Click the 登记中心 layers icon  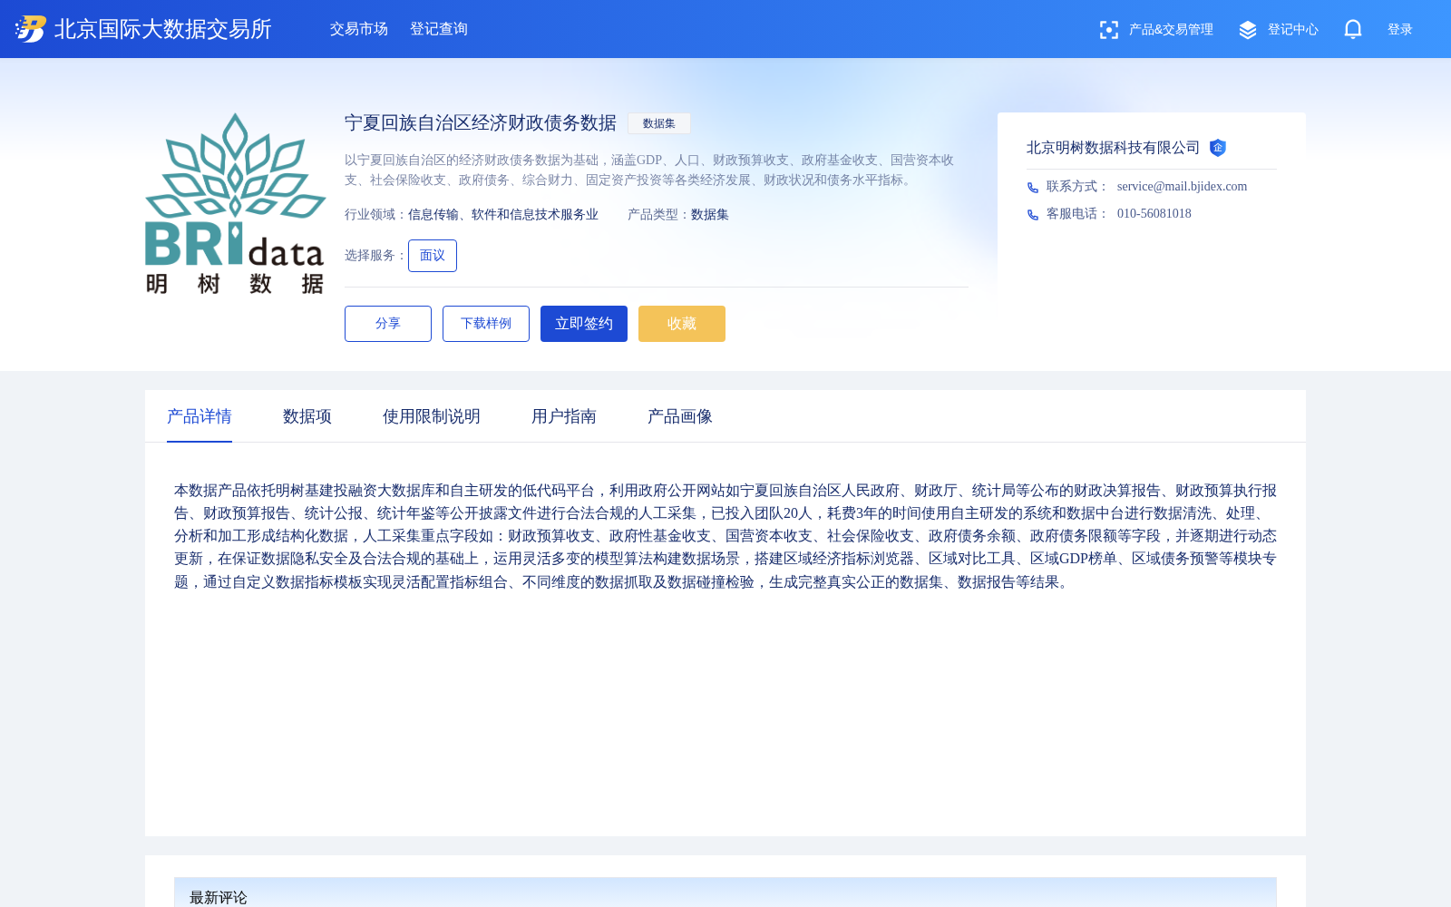(x=1248, y=30)
